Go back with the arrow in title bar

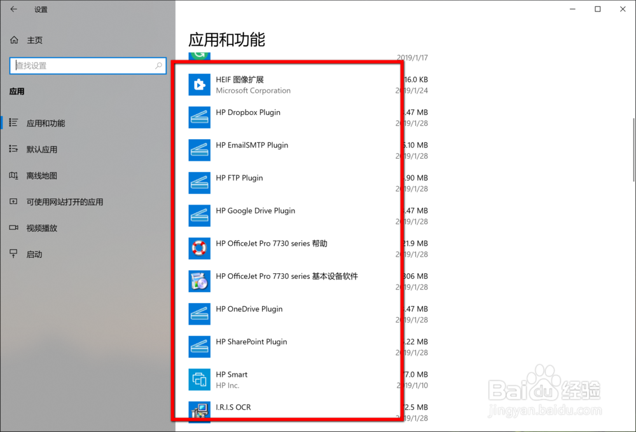pos(14,9)
